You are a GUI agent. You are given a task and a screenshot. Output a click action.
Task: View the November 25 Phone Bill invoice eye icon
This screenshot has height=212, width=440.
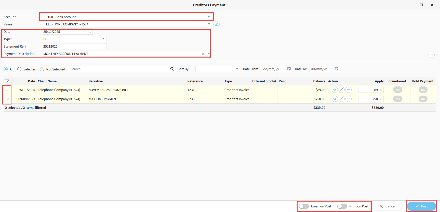pyautogui.click(x=335, y=90)
